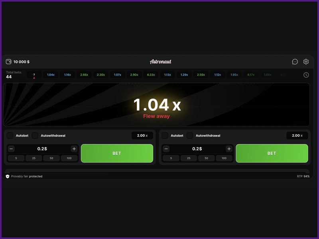Increase right bet with plus button

[x=229, y=149]
